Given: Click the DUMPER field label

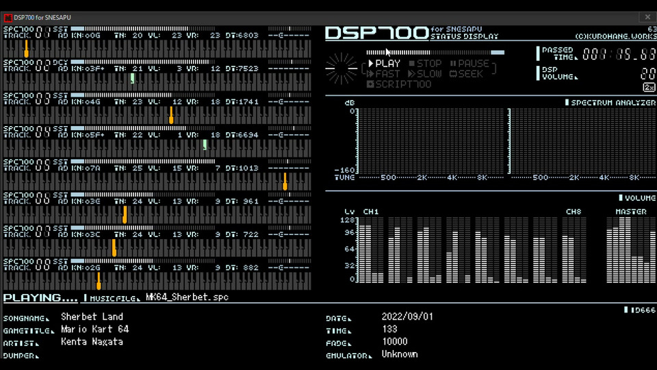Looking at the screenshot, I should (x=21, y=356).
